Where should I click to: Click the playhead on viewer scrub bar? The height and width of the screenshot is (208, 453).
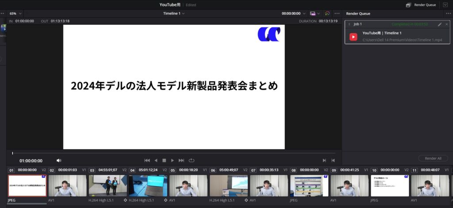coord(12,153)
